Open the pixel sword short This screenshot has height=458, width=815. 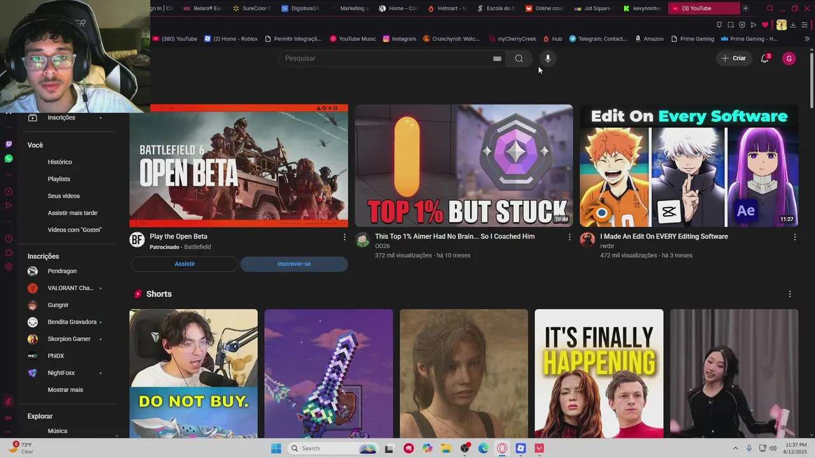click(x=329, y=373)
